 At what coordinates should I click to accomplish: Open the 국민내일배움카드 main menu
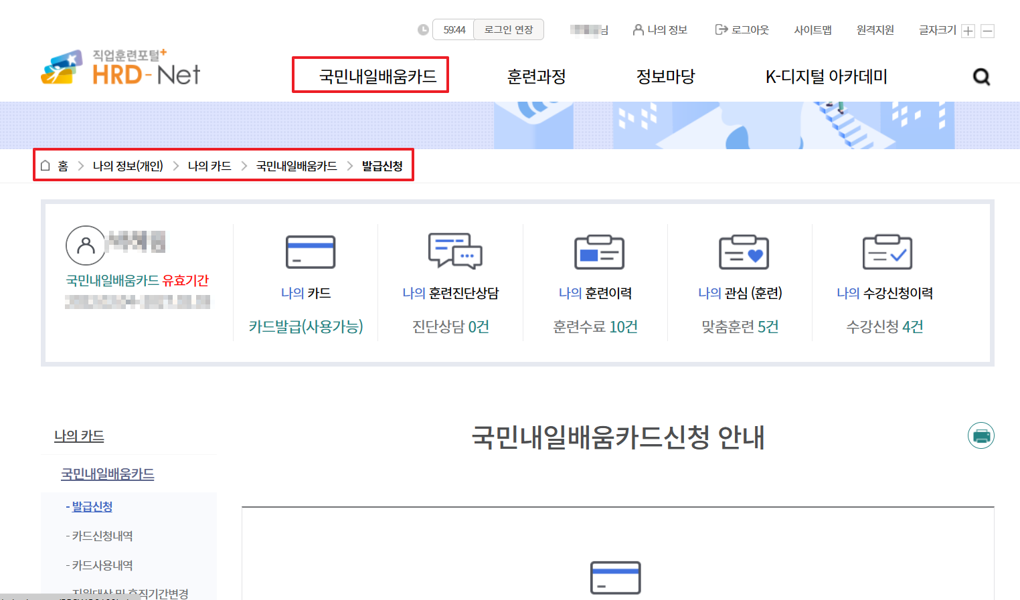tap(378, 76)
